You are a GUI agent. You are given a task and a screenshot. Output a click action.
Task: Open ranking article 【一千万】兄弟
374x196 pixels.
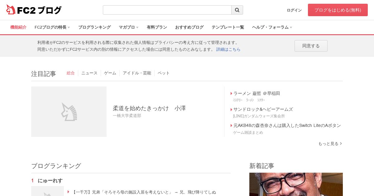point(144,192)
